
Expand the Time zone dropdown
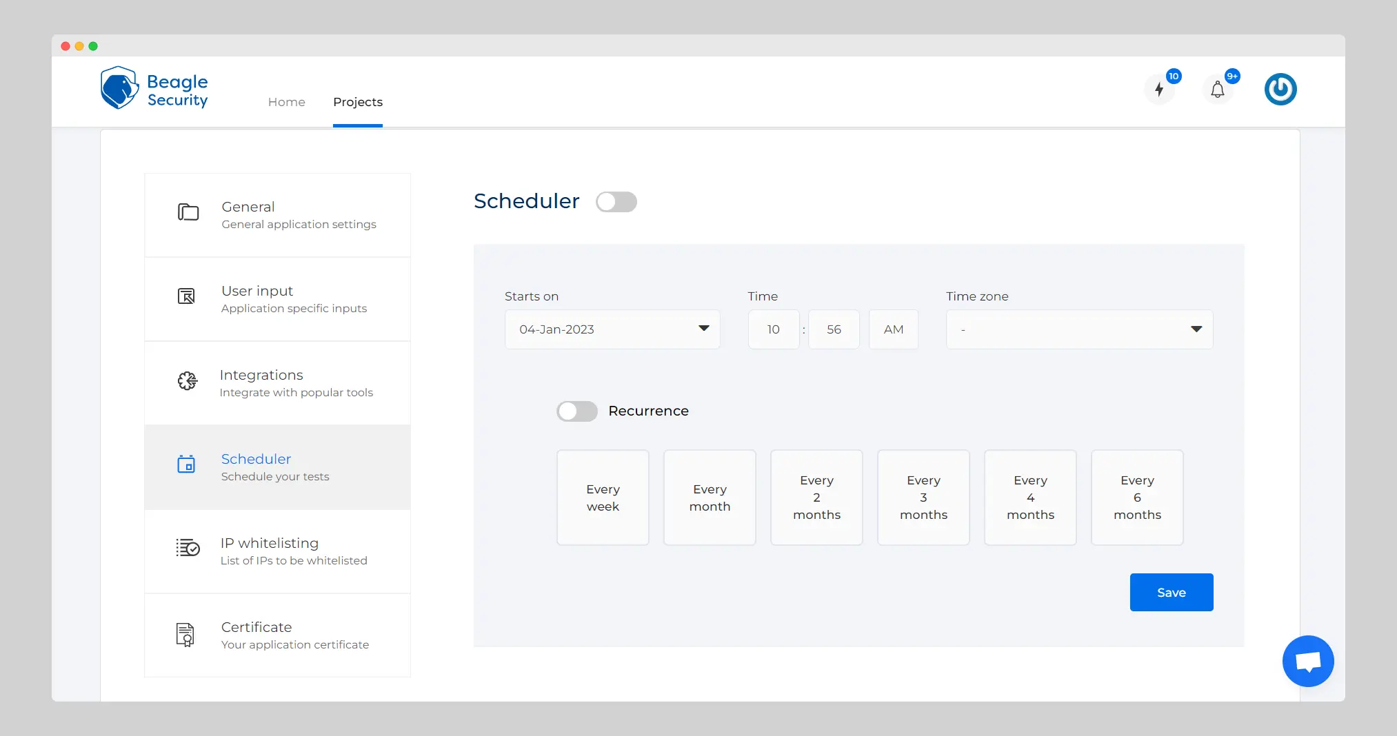pyautogui.click(x=1079, y=329)
